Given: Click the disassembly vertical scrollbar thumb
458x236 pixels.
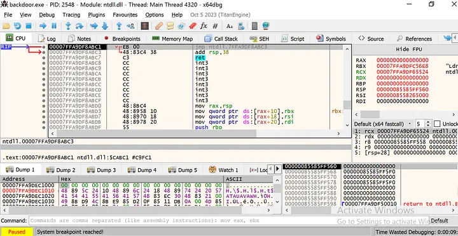Looking at the screenshot, I should coord(347,105).
